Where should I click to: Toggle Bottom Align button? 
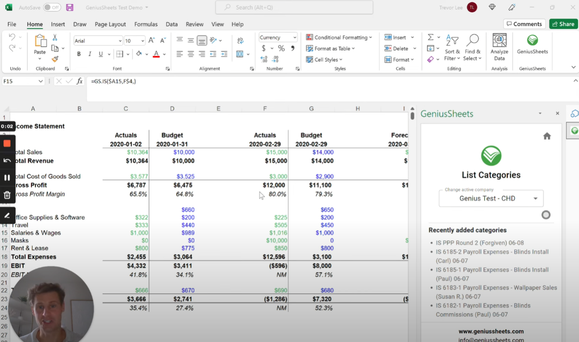pyautogui.click(x=202, y=41)
